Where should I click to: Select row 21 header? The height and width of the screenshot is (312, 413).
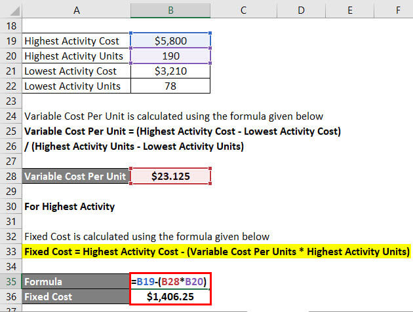click(11, 71)
